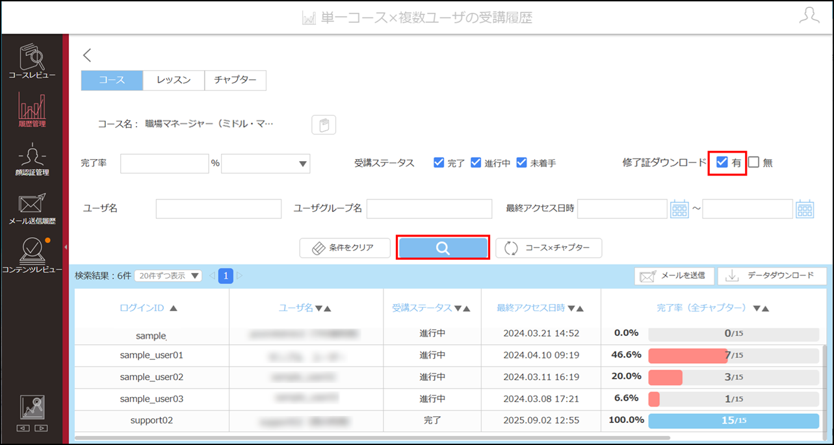The image size is (834, 445).
Task: Open the 完了率 condition dropdown
Action: [x=266, y=164]
